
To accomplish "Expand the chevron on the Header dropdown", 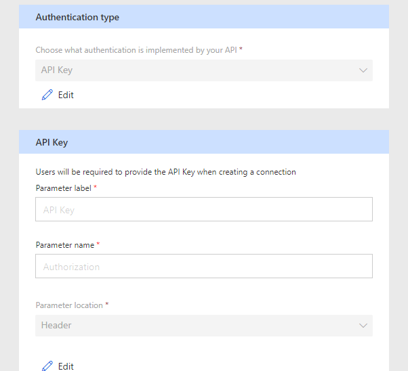I will pos(363,326).
